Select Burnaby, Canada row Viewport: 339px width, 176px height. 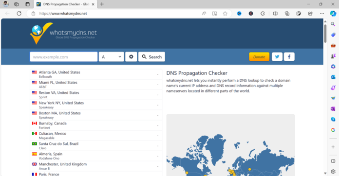(96, 125)
